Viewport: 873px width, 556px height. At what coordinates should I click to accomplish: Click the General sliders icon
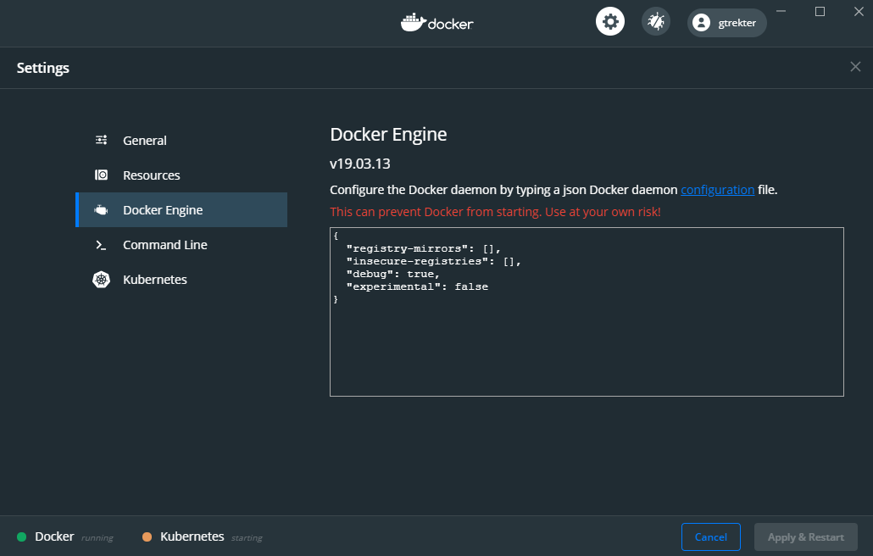click(x=101, y=141)
